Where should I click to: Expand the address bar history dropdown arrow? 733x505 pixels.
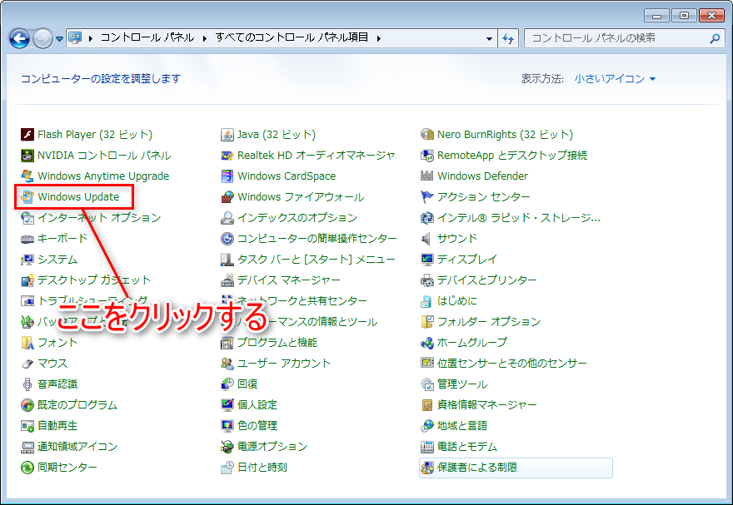coord(489,38)
